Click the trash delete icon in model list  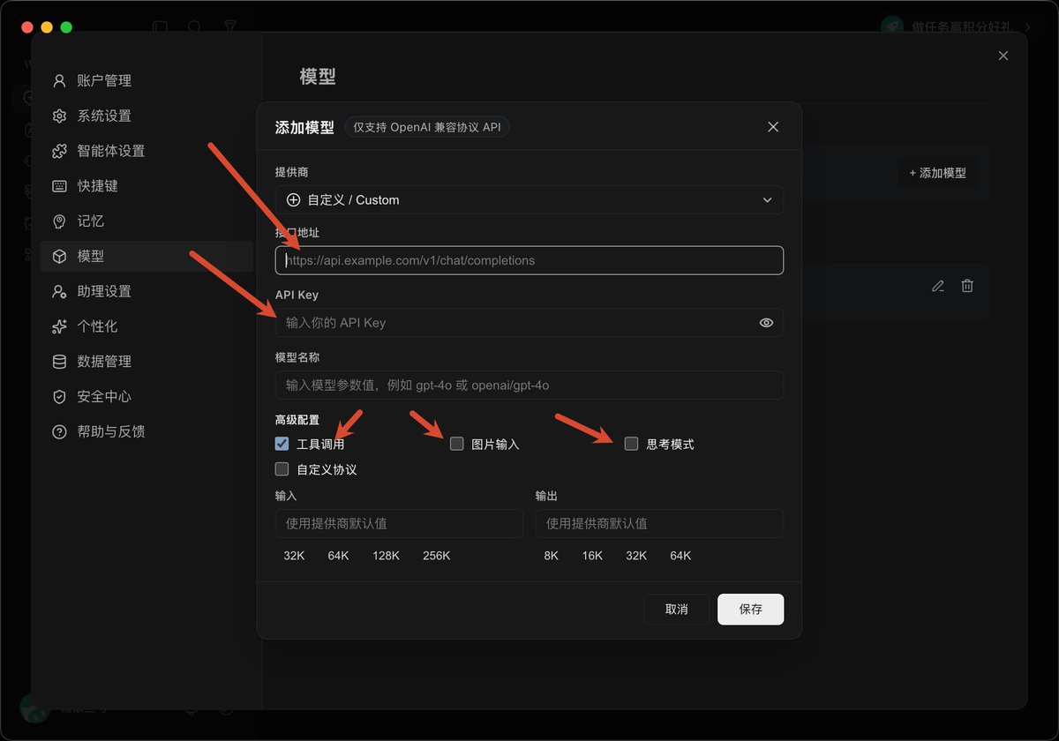click(x=967, y=286)
